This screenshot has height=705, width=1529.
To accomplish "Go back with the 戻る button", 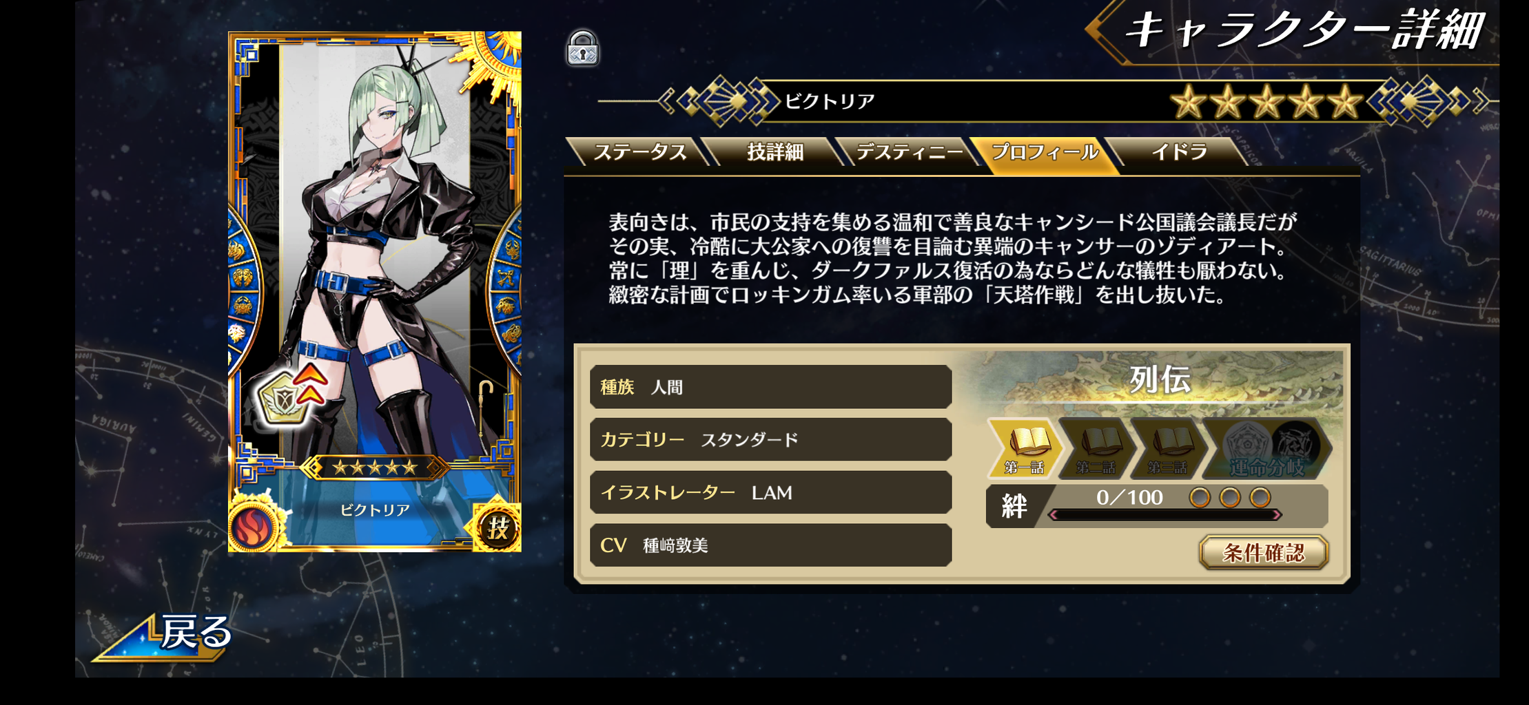I will [x=165, y=635].
